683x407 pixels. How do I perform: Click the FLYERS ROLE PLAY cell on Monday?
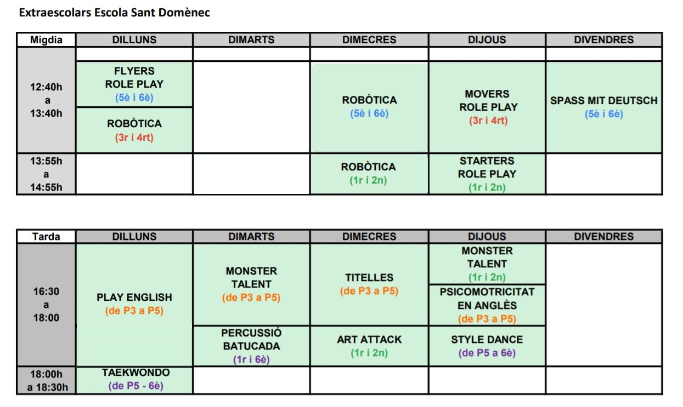click(134, 84)
